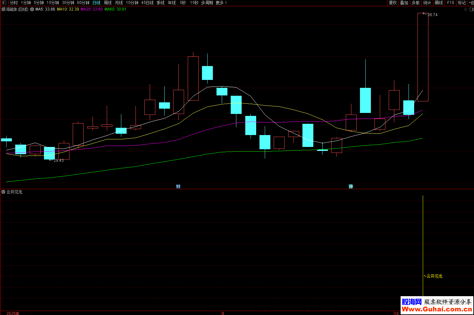Viewport: 474px width, 315px height.
Task: Click the 多股 multi-stock button
Action: click(415, 3)
